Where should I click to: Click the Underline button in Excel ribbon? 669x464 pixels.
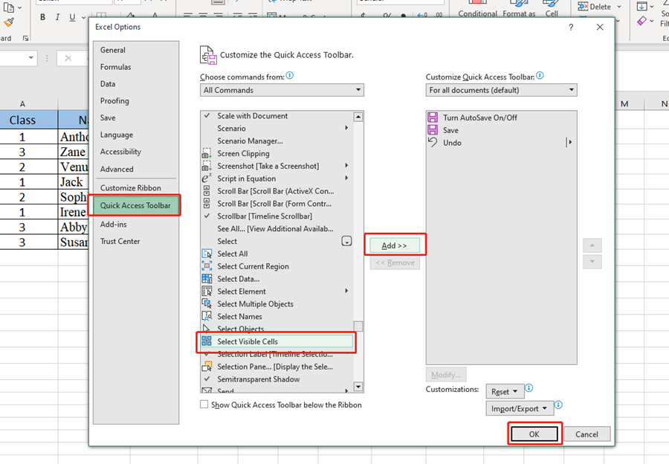click(72, 17)
